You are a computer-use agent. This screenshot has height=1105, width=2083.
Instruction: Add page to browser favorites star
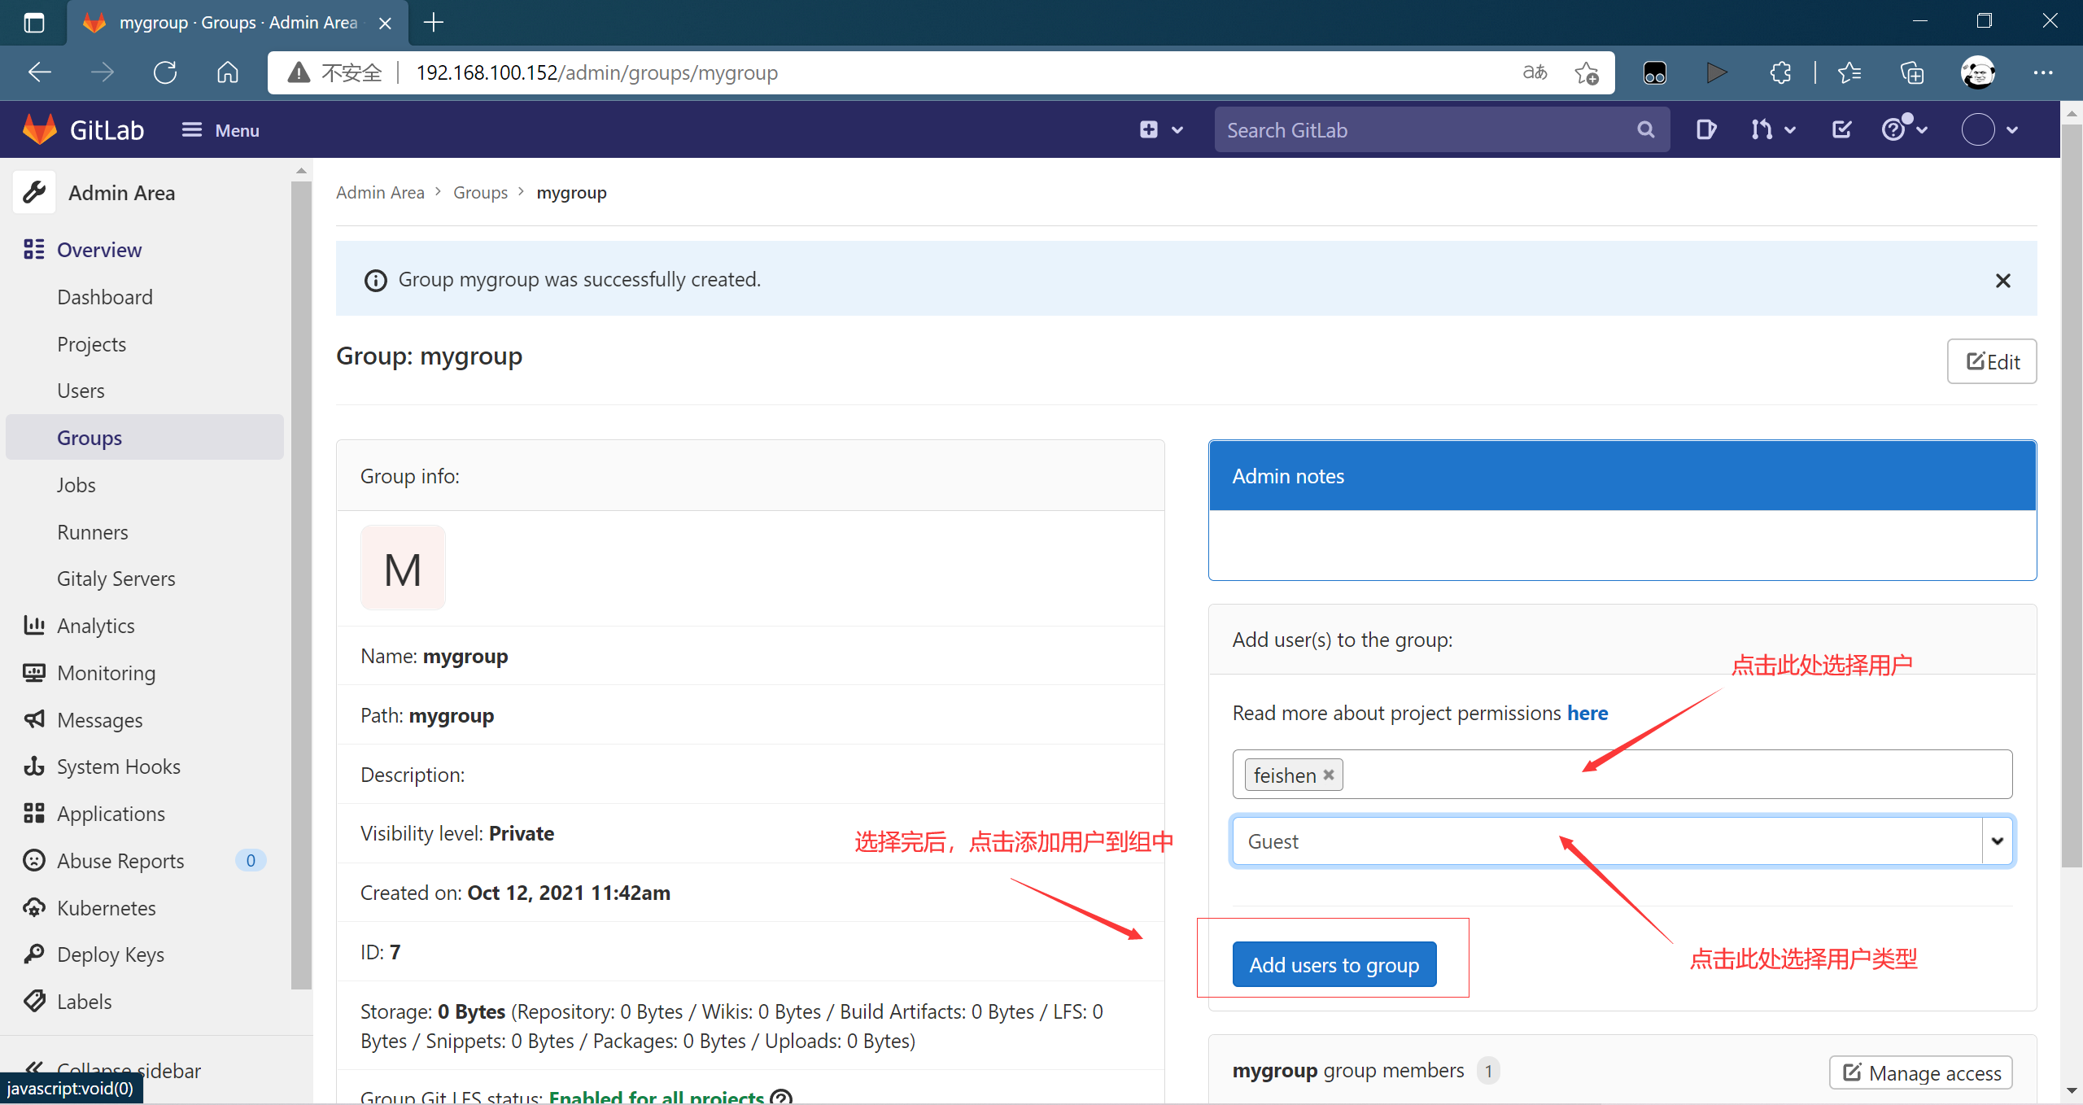point(1586,72)
